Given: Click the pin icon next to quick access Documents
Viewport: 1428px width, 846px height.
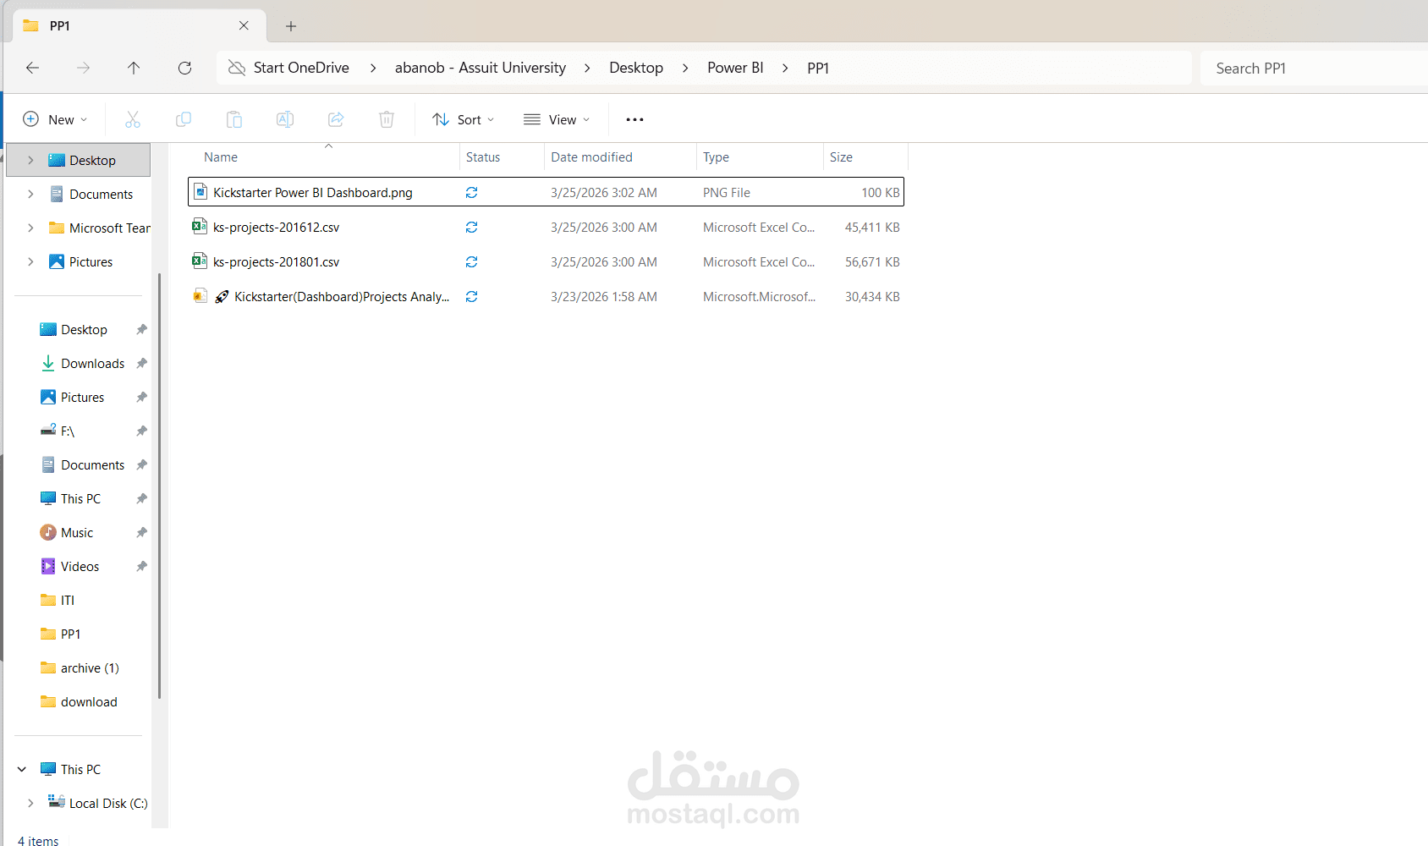Looking at the screenshot, I should point(142,465).
